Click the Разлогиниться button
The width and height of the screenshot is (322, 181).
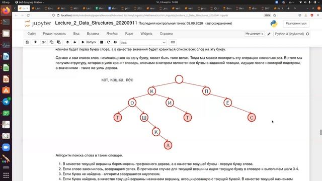click(296, 24)
